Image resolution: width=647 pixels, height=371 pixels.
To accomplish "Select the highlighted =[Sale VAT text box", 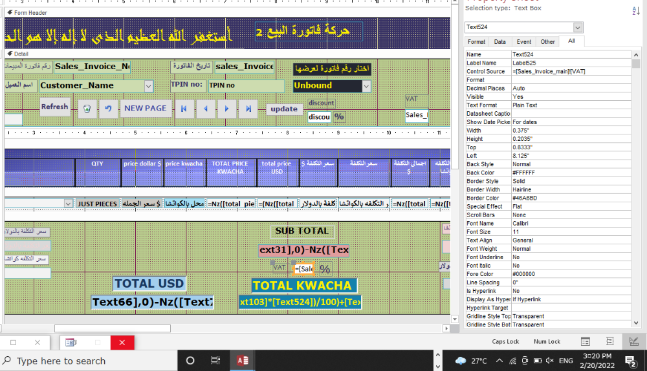I will click(x=303, y=269).
